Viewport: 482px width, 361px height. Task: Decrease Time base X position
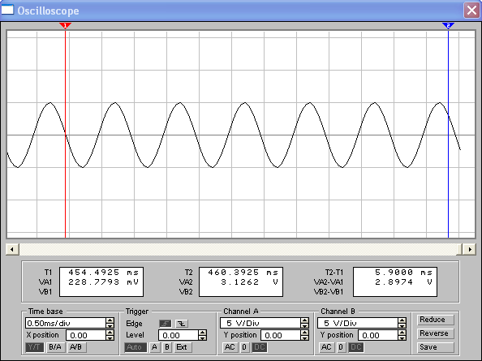[x=110, y=337]
